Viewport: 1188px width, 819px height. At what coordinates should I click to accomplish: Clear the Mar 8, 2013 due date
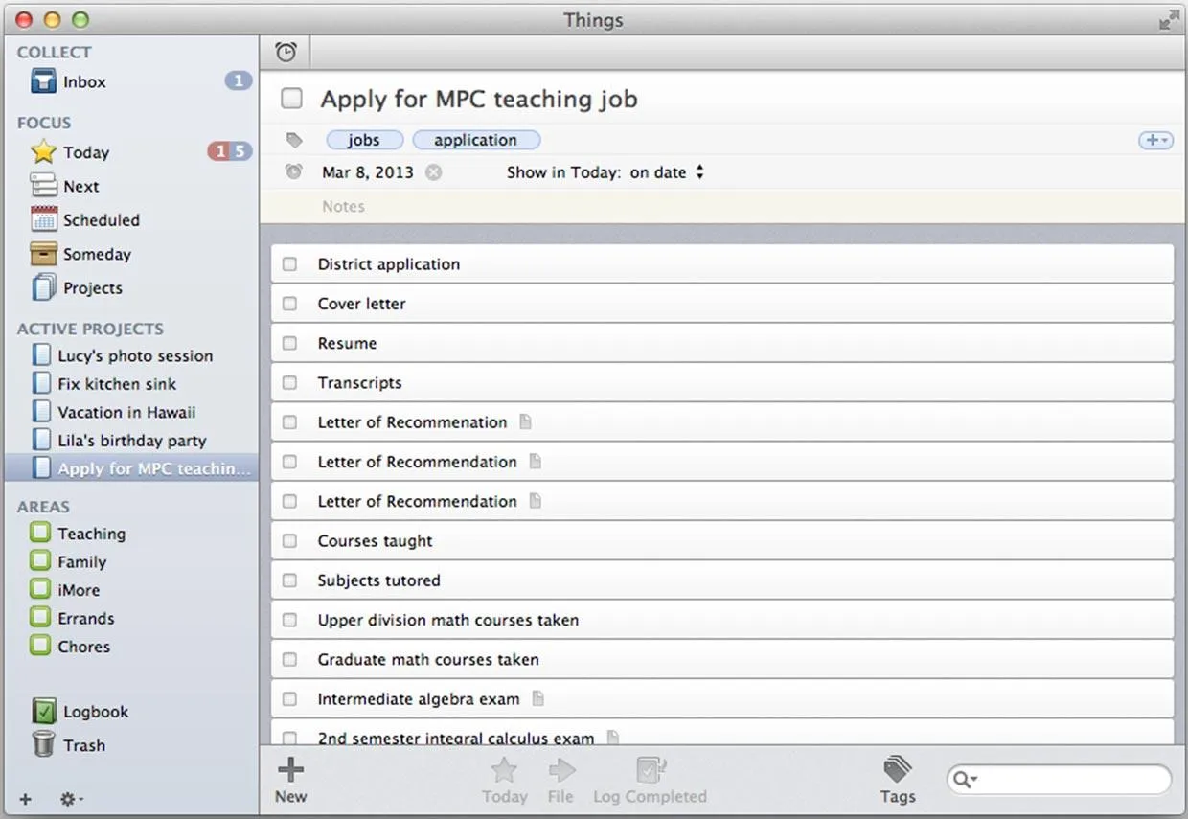coord(434,172)
